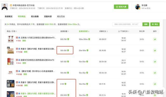Viewport: 166px width, 97px height.
Task: Click shield beside 贵州茅台 row revenue 10w-25w
Action: [x=87, y=73]
